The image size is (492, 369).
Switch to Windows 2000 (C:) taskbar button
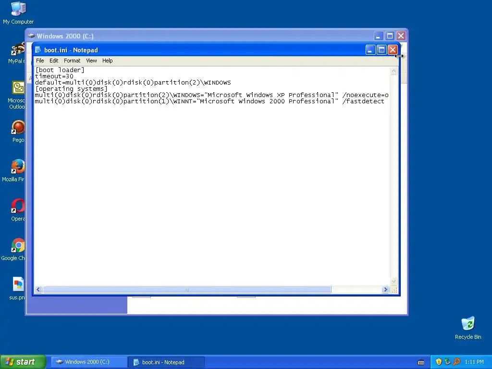pyautogui.click(x=89, y=362)
